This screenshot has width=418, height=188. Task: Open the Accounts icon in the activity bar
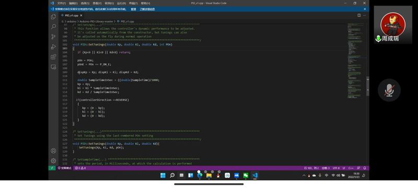[53, 151]
